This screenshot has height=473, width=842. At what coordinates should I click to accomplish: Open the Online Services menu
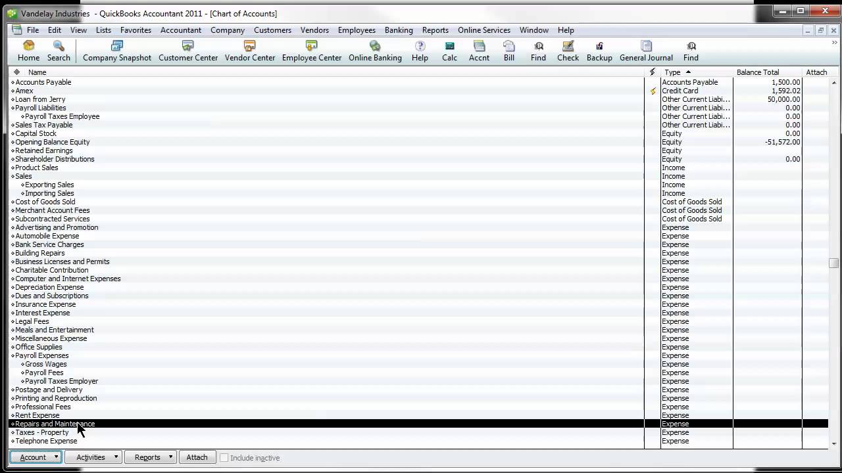(x=484, y=30)
